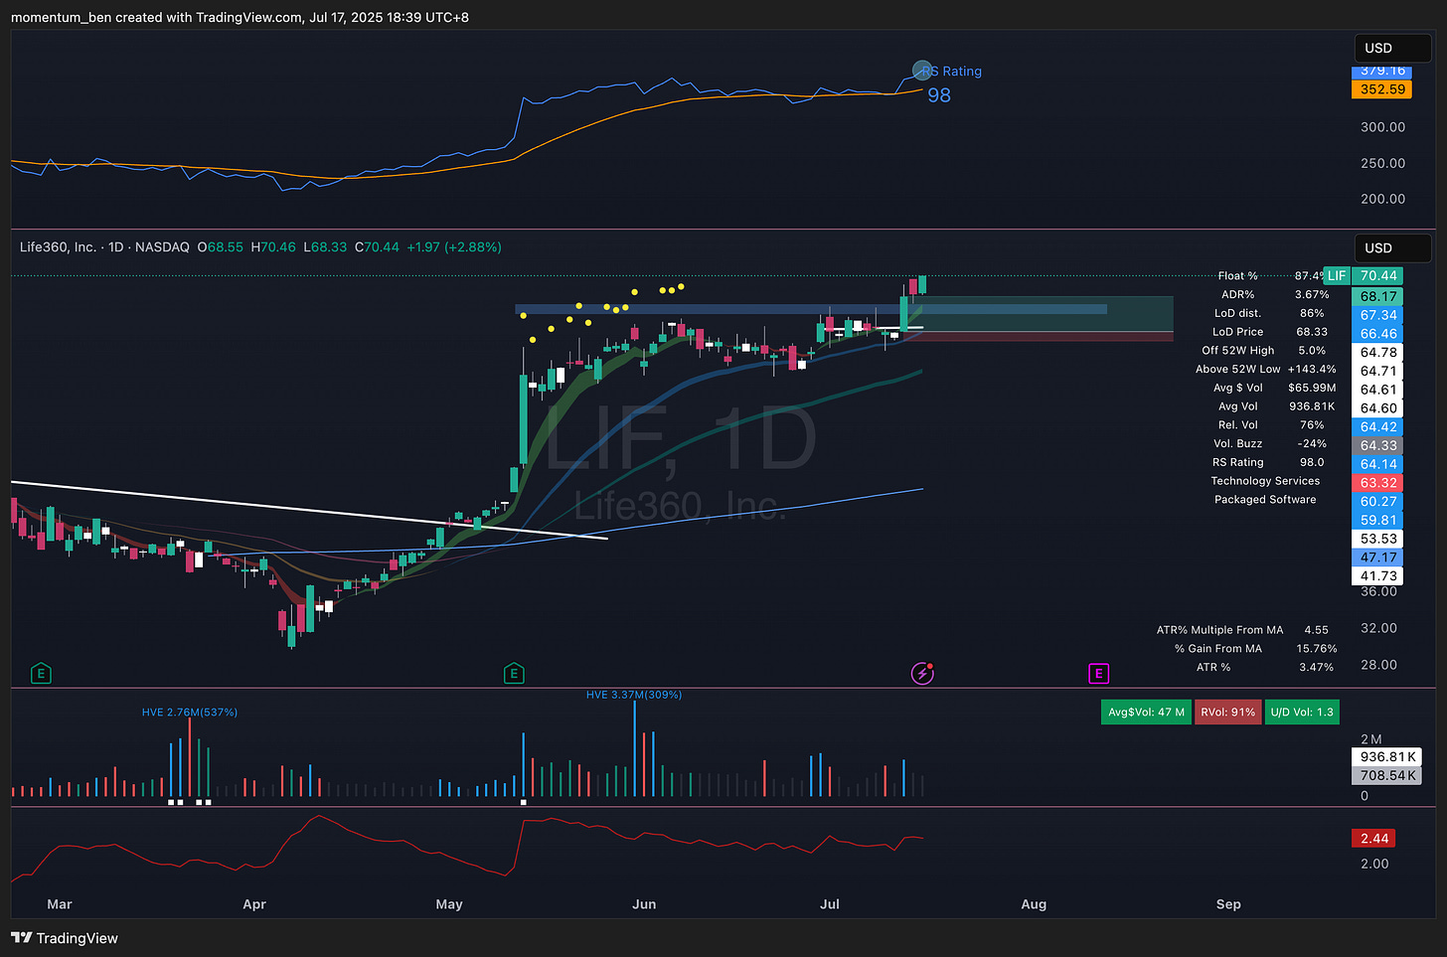Click the 68.17 green price label

pos(1378,296)
